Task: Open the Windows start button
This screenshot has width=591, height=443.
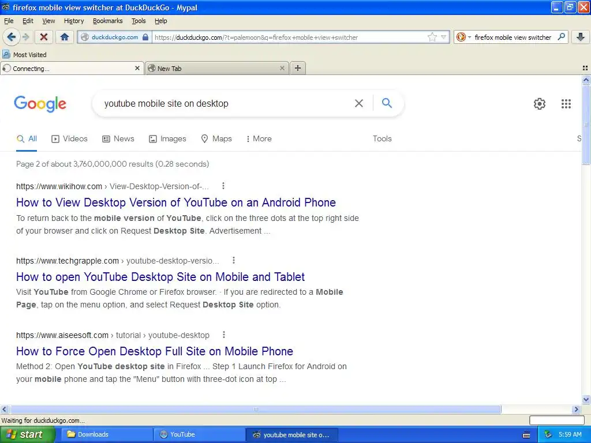Action: (27, 434)
